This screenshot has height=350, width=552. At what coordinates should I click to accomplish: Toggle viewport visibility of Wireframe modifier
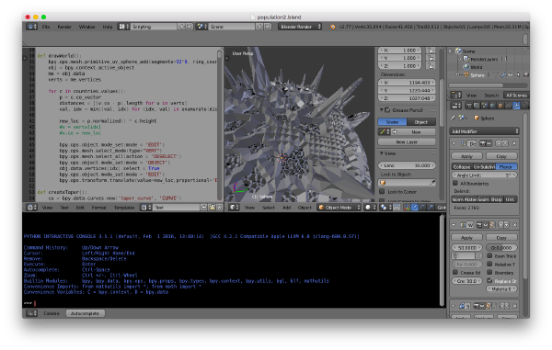click(486, 224)
